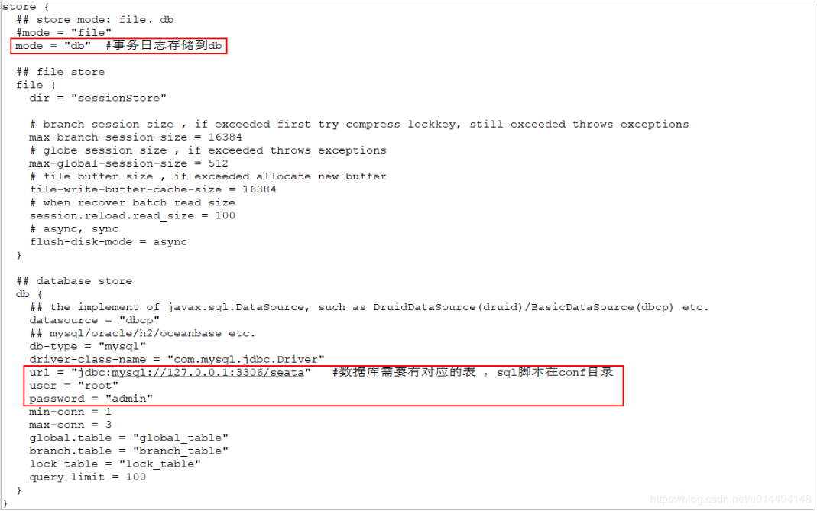Click the min-conn = 1 line

[x=70, y=412]
